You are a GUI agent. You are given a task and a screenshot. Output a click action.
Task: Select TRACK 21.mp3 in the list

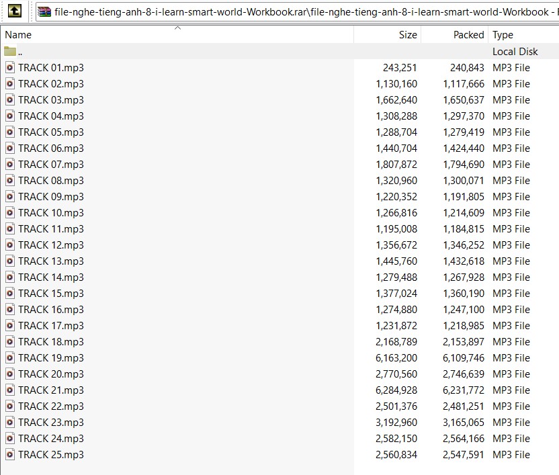(x=51, y=390)
